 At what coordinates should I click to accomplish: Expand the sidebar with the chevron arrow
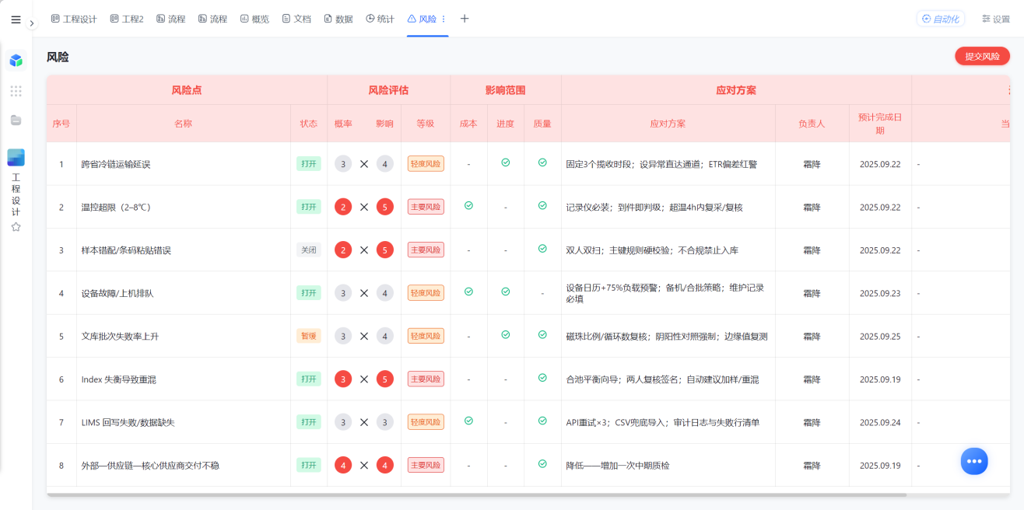click(32, 23)
